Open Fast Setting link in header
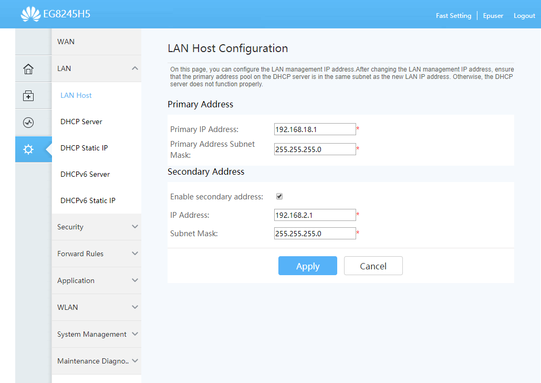 (453, 16)
